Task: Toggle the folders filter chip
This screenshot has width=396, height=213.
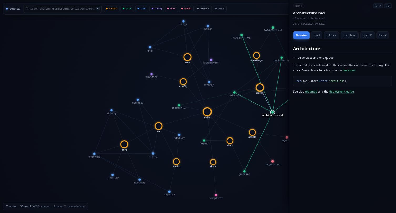Action: 111,9
